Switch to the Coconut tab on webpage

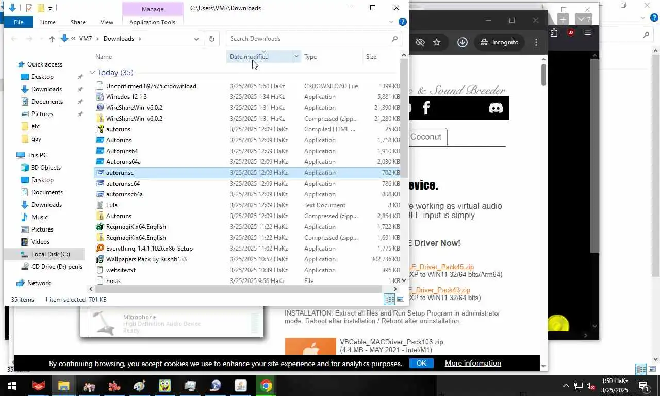tap(426, 137)
